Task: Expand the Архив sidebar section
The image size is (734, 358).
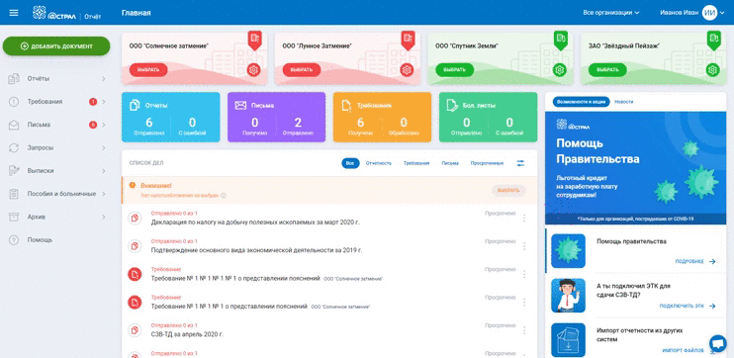Action: coord(104,217)
